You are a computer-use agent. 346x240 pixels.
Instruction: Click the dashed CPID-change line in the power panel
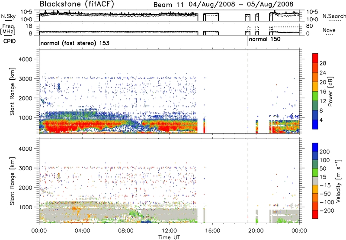pos(247,91)
